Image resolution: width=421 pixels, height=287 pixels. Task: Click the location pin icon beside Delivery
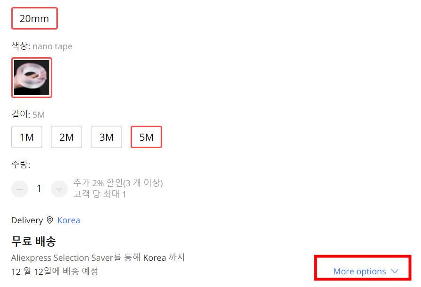tap(50, 220)
